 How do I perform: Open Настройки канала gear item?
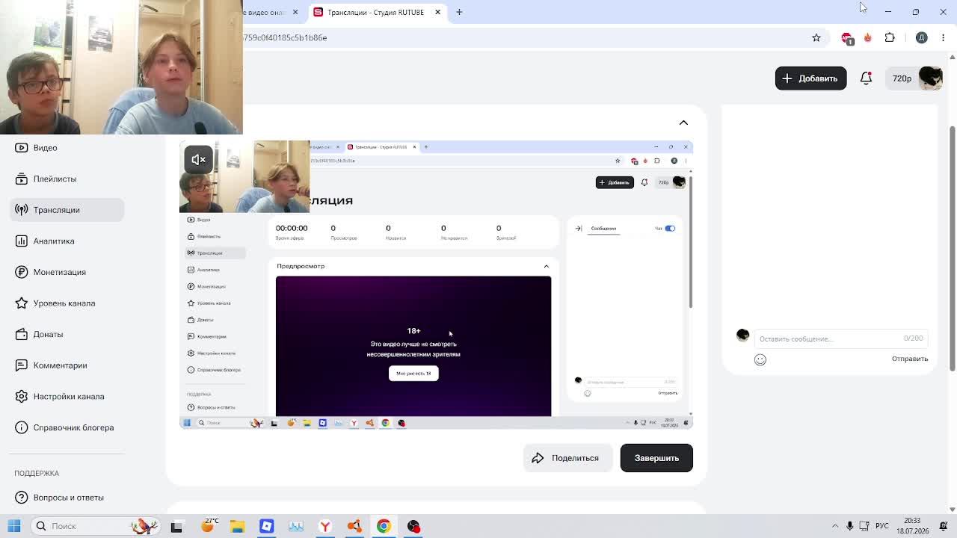coord(67,397)
